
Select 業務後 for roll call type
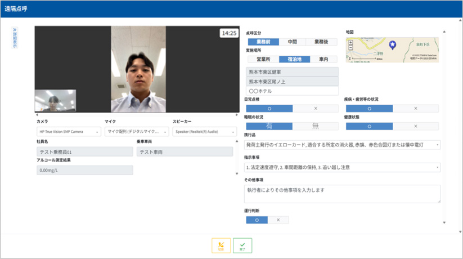point(322,42)
